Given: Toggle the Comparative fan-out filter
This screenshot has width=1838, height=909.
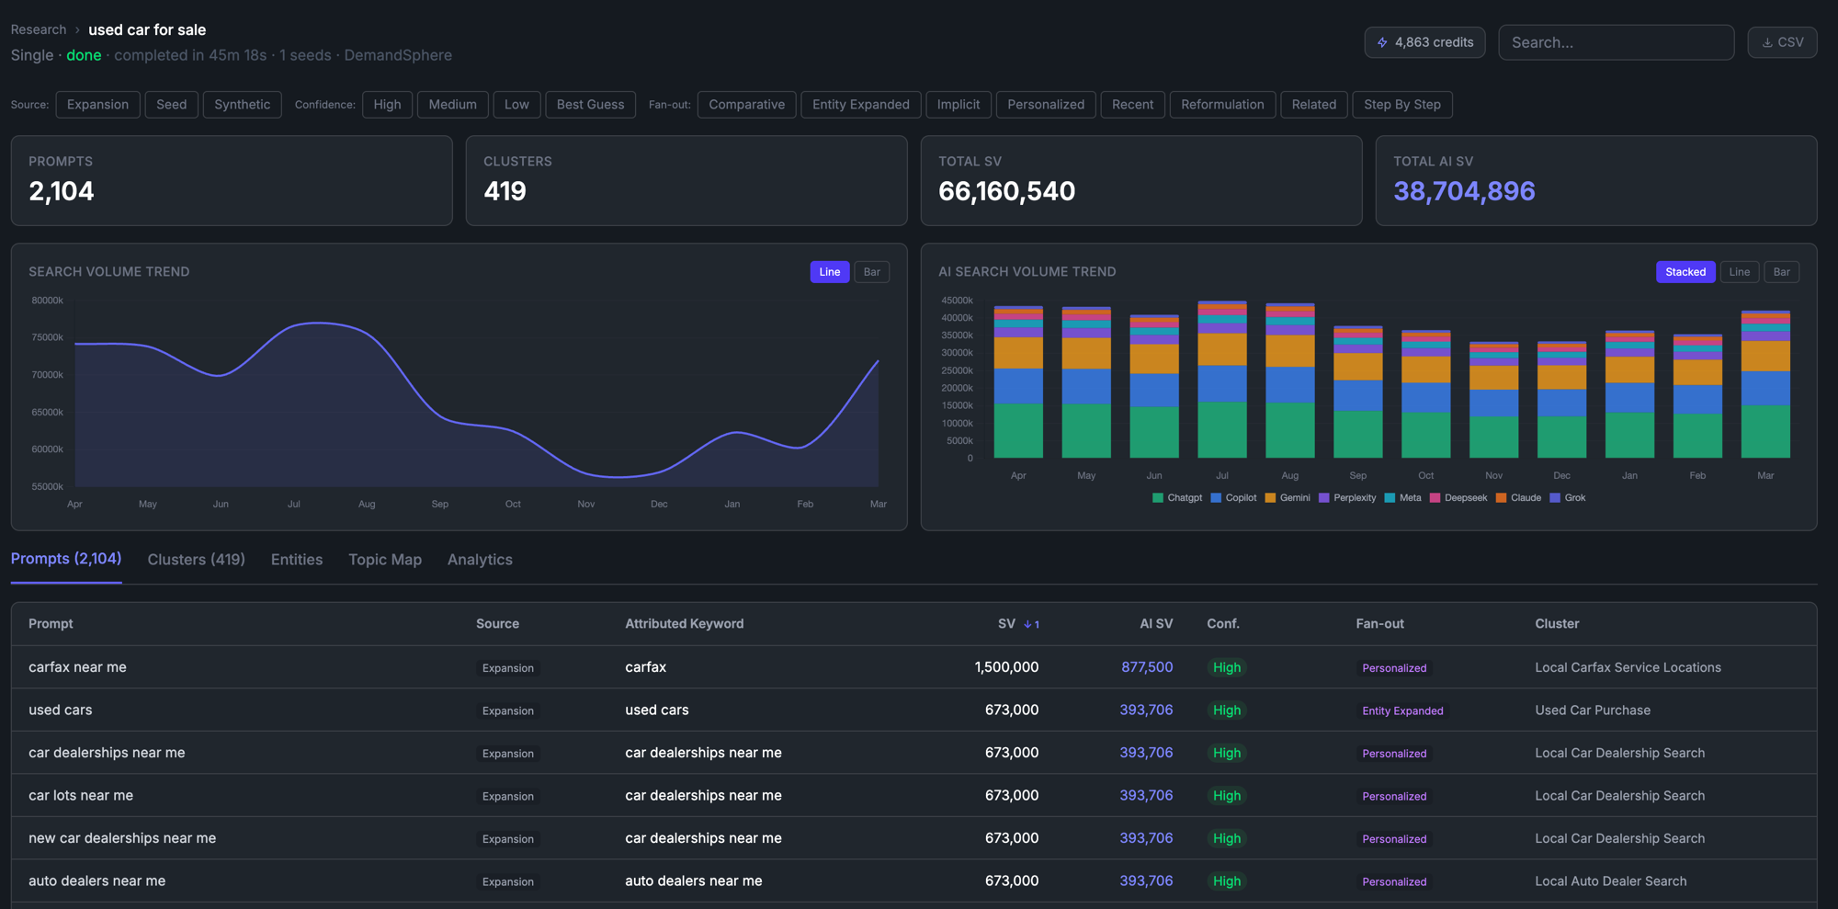Looking at the screenshot, I should (x=746, y=104).
